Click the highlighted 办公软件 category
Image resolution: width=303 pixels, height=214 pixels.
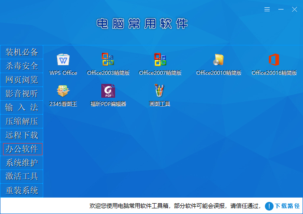(x=23, y=149)
